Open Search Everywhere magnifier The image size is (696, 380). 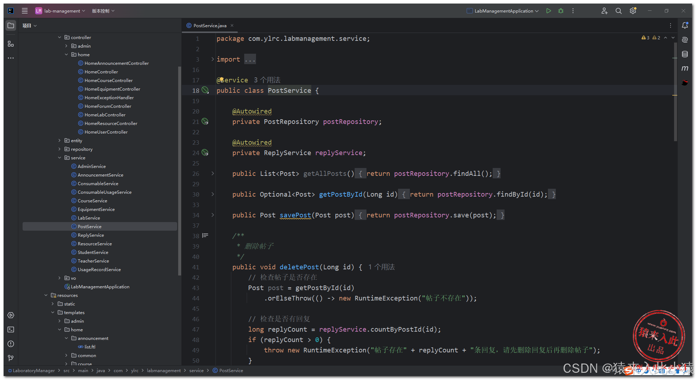[x=619, y=11]
